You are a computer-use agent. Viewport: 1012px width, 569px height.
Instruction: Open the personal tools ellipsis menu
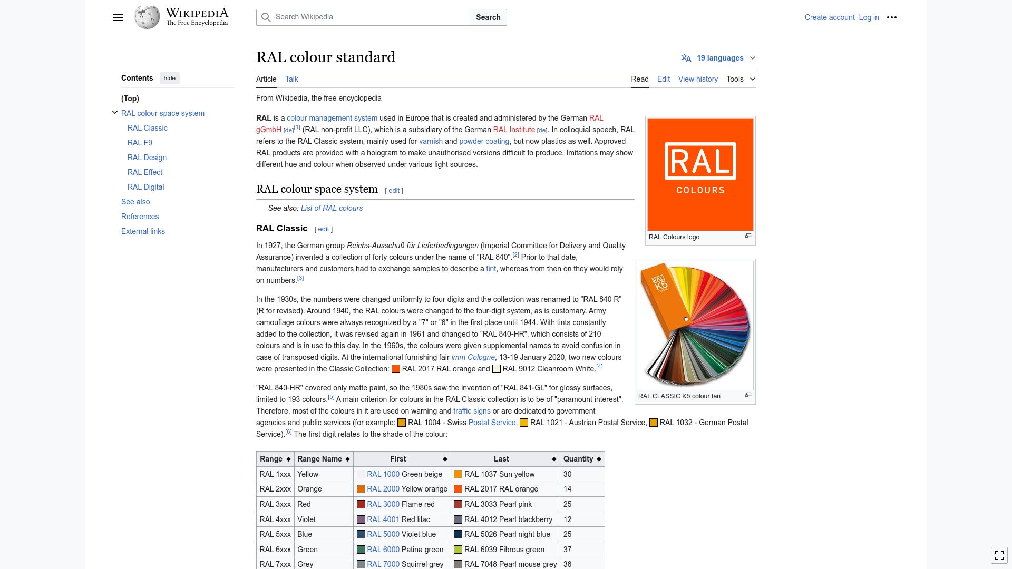(x=892, y=17)
